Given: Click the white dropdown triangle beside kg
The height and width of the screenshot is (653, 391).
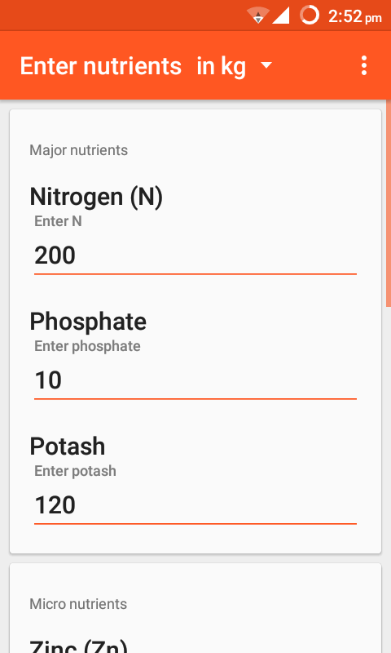Looking at the screenshot, I should [x=266, y=65].
